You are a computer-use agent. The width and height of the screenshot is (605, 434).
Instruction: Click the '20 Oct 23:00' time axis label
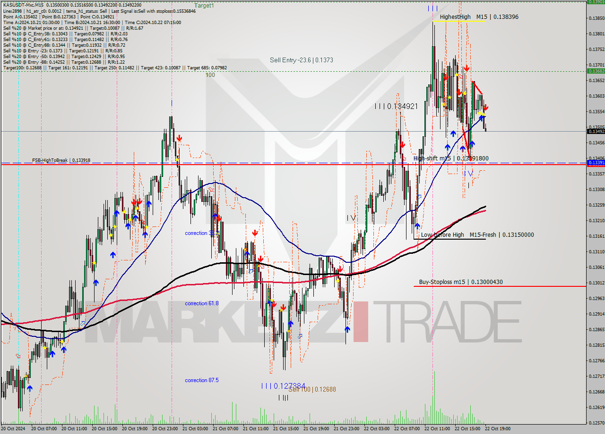[x=164, y=429]
